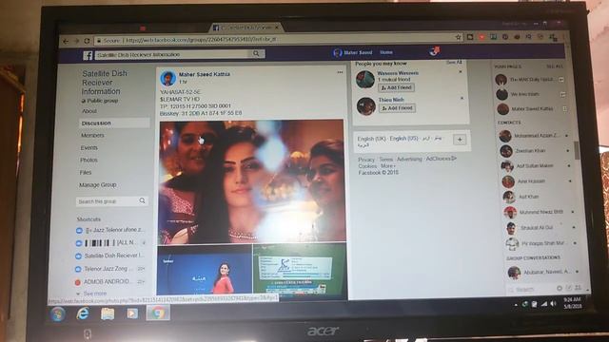Click the browser forward arrow
609x342 pixels.
point(76,41)
